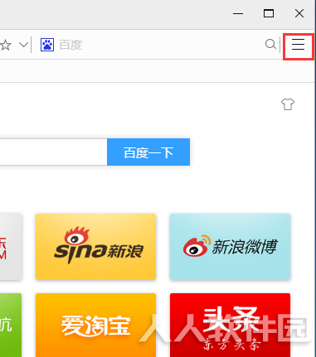Open the 头条 东方头条 tile

(230, 325)
